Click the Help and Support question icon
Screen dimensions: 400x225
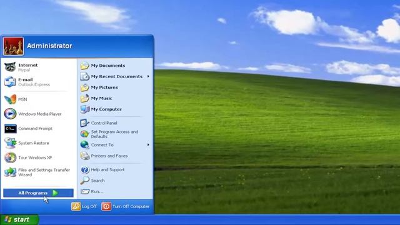(x=85, y=169)
